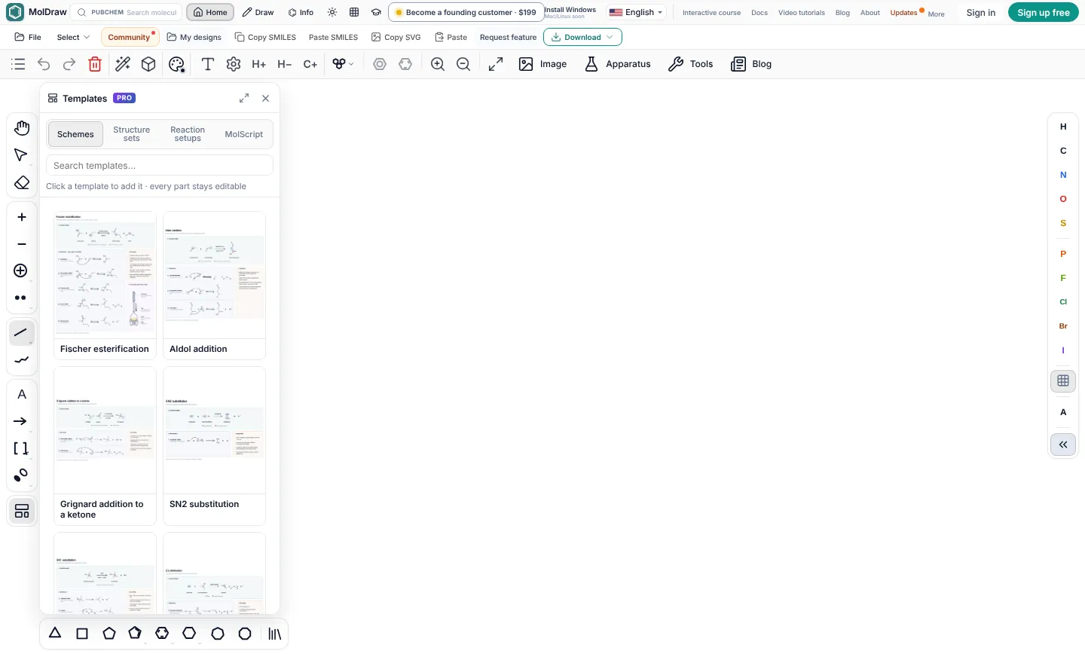The image size is (1085, 654).
Task: Click the undo arrow
Action: (x=44, y=64)
